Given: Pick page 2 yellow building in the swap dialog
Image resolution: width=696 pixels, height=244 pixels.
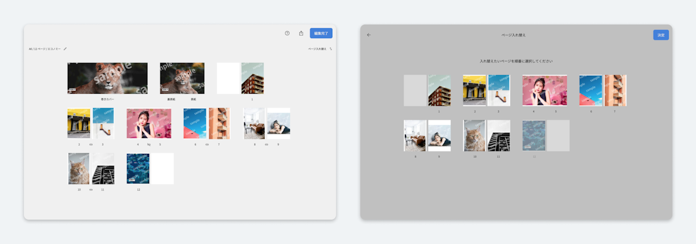Looking at the screenshot, I should click(x=474, y=90).
